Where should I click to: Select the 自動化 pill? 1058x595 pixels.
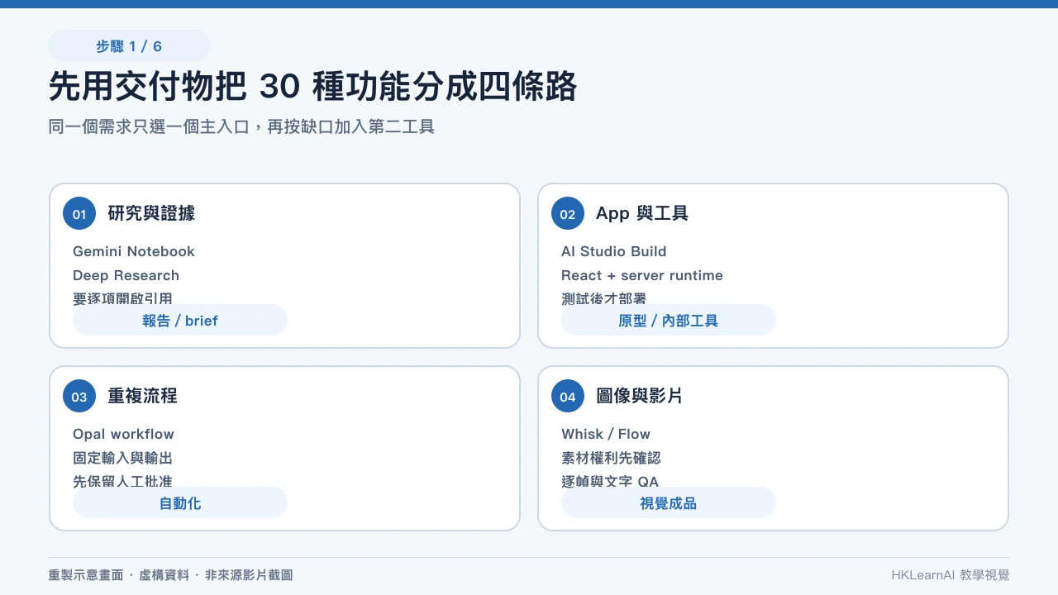(180, 503)
